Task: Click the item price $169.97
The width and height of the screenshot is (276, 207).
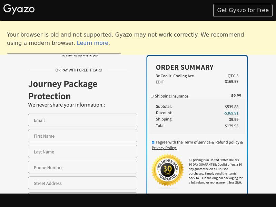Action: coord(231,81)
